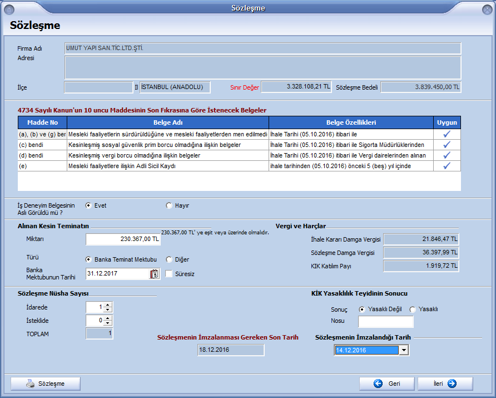
Task: Click the Miktarı amount input field
Action: pyautogui.click(x=123, y=239)
